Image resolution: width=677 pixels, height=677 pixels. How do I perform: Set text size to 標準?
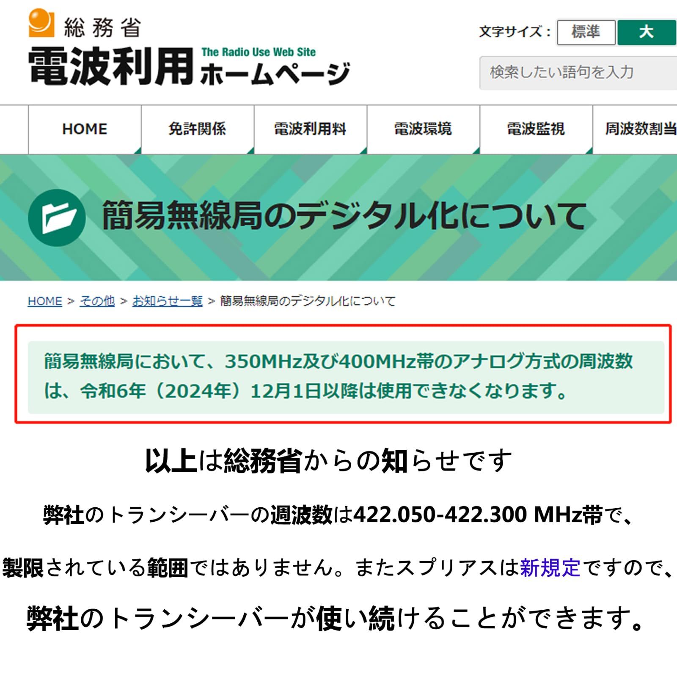click(586, 32)
